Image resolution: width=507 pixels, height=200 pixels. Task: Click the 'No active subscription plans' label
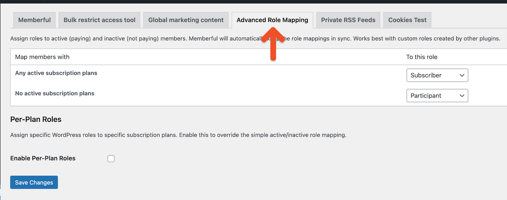tap(55, 94)
